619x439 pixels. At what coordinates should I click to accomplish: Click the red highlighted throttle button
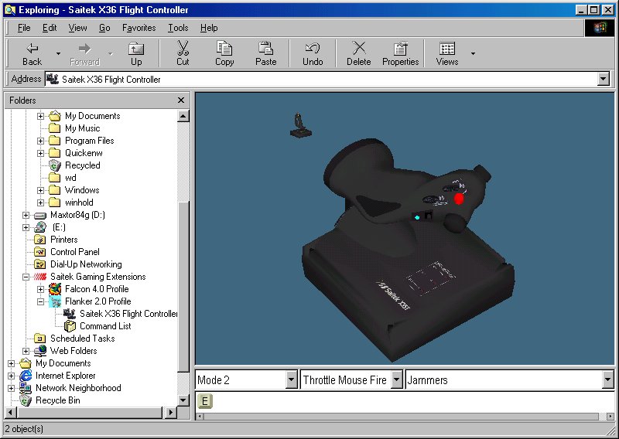pos(458,199)
